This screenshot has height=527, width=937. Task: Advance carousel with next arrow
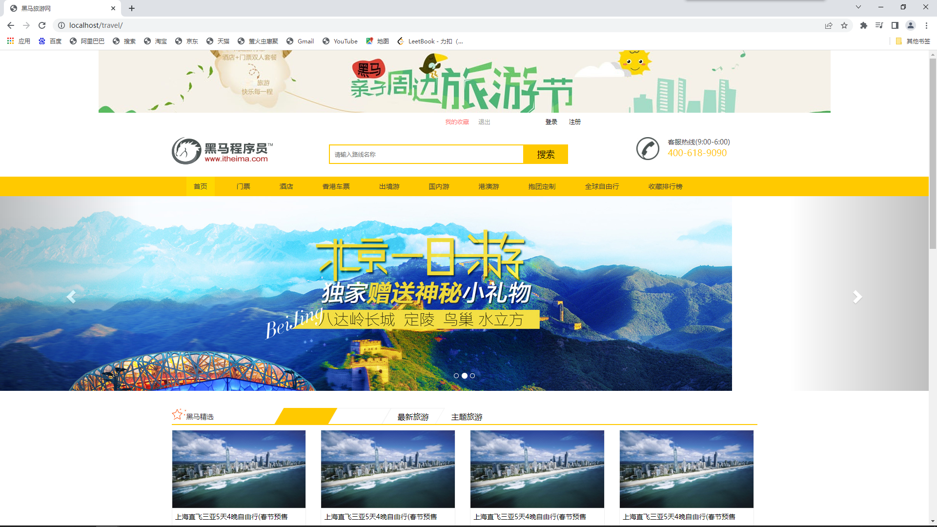click(x=857, y=297)
